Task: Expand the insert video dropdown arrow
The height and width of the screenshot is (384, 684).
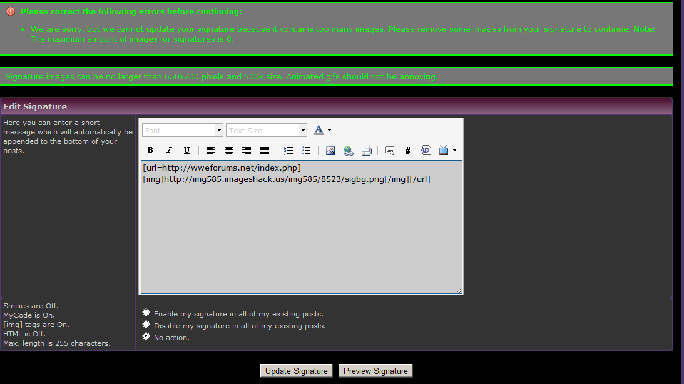Action: click(454, 150)
